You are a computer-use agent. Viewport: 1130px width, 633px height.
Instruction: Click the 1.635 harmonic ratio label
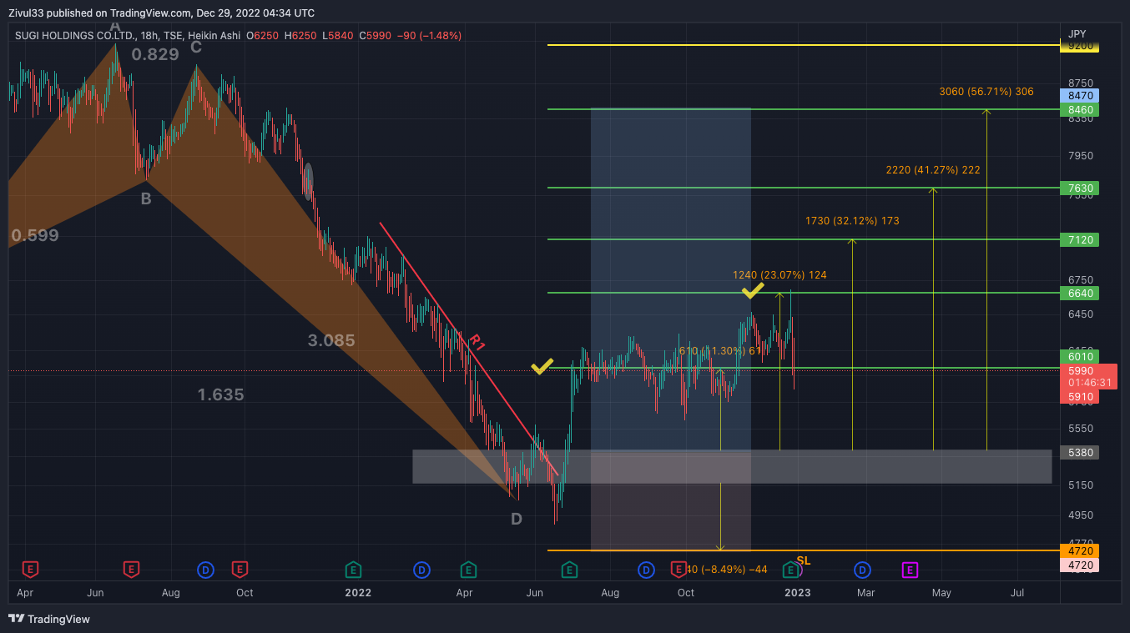click(221, 394)
